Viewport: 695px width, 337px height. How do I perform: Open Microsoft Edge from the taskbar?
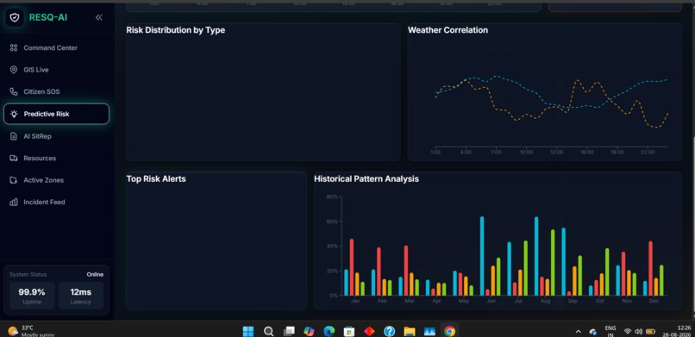[329, 331]
